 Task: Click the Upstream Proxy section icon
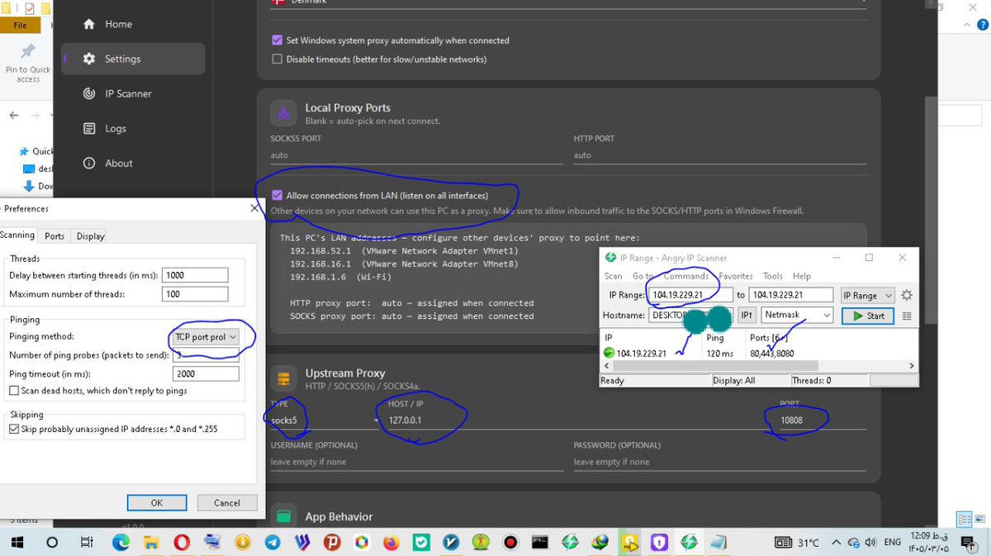point(283,379)
